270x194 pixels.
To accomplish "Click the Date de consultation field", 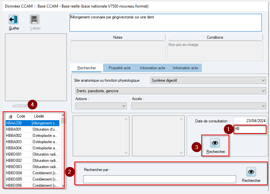I will [250, 121].
